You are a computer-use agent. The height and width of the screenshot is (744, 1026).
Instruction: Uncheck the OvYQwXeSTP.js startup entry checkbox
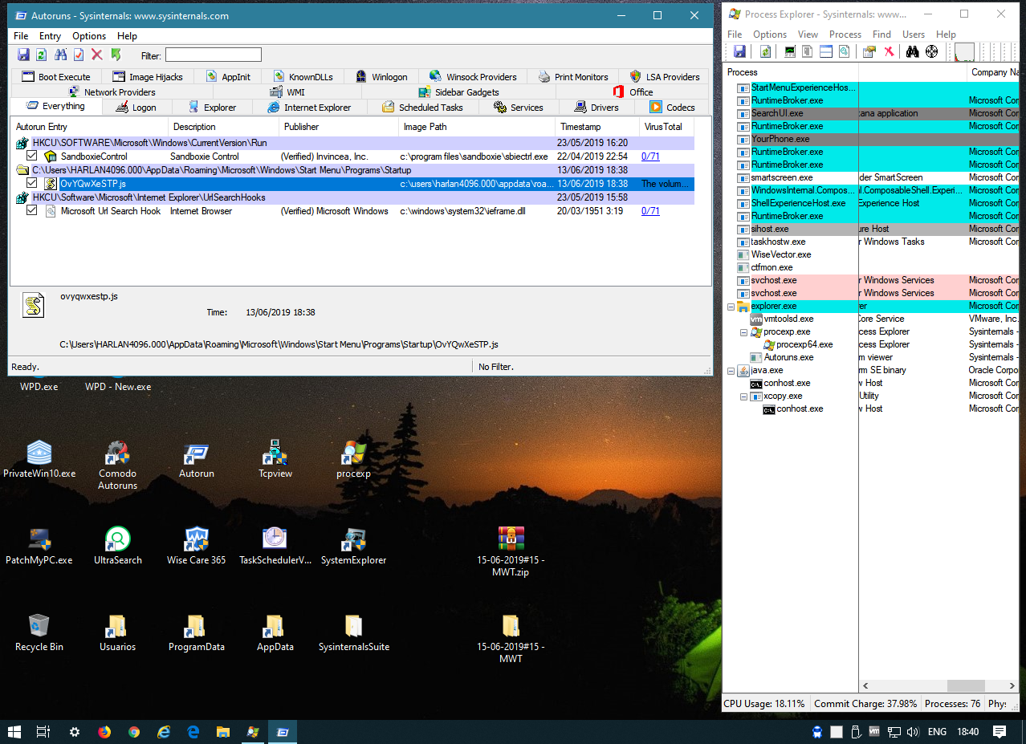click(x=31, y=184)
